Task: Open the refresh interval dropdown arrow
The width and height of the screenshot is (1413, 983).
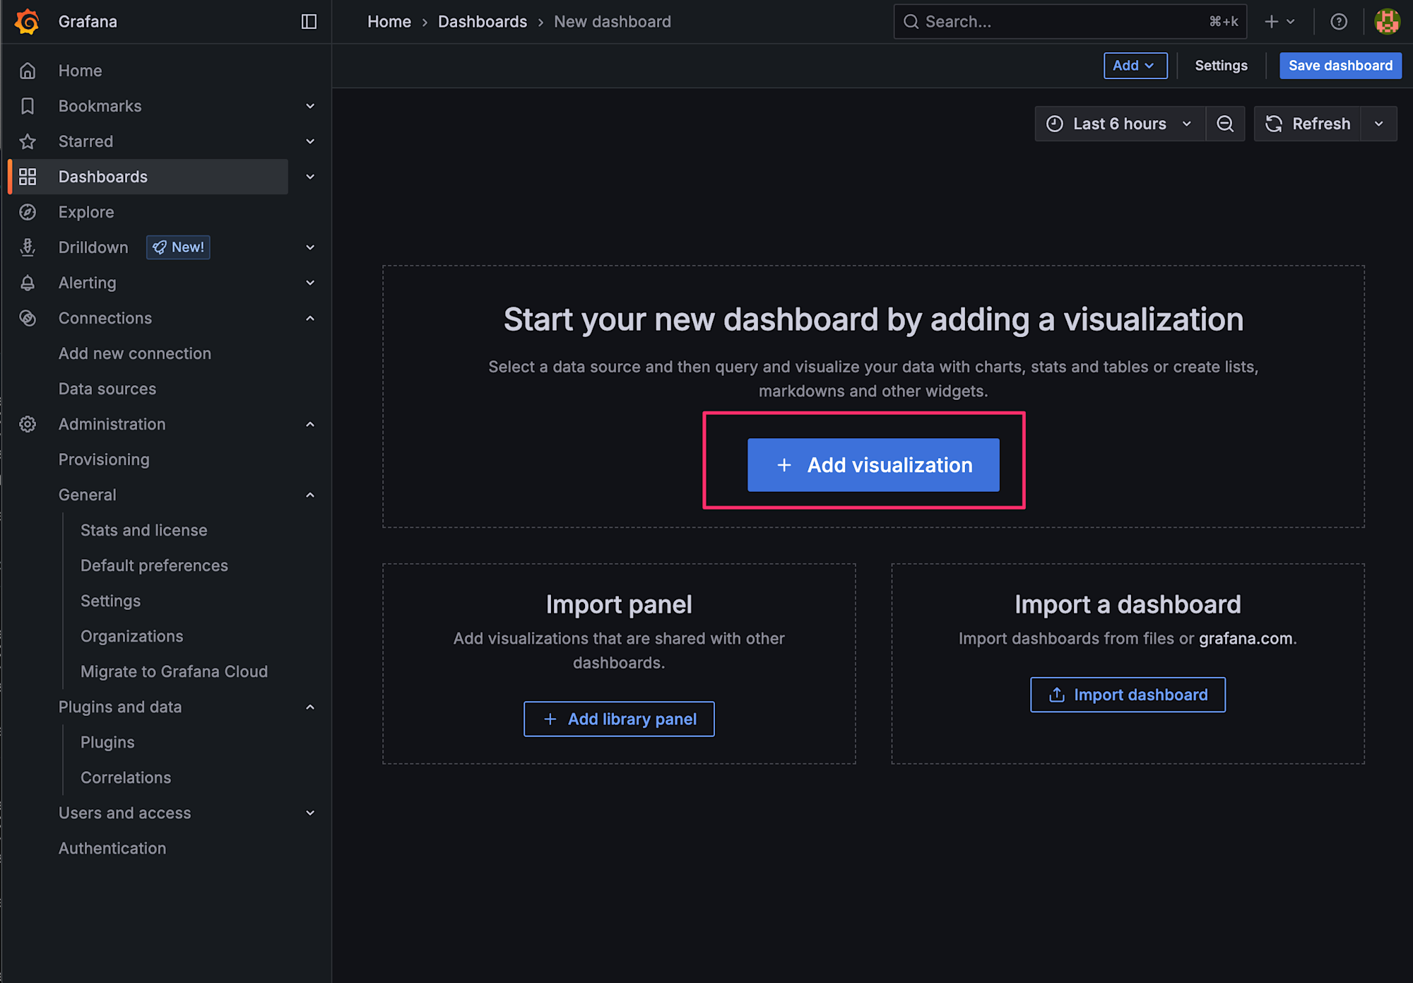Action: (x=1379, y=124)
